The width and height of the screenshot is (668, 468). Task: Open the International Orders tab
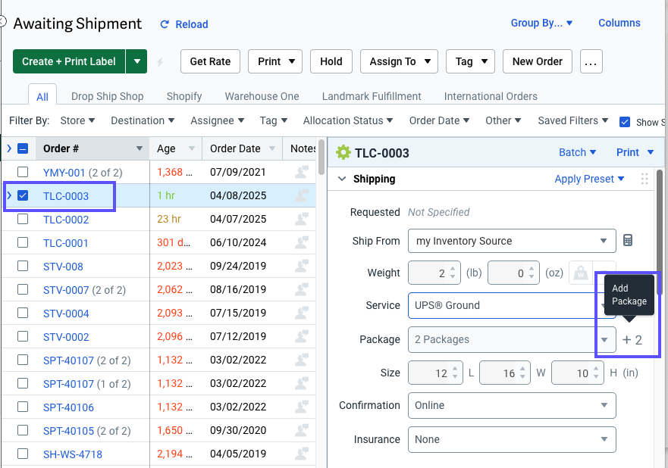[491, 96]
